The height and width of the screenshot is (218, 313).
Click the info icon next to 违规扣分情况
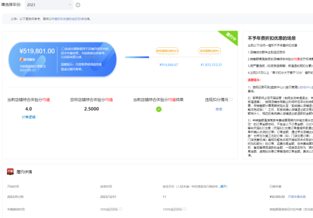pos(231,99)
